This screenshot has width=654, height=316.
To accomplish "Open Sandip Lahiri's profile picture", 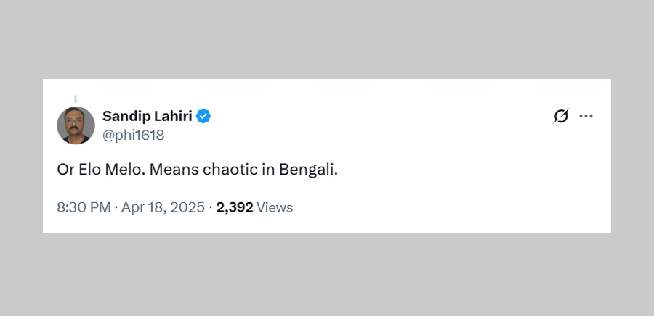I will [76, 125].
